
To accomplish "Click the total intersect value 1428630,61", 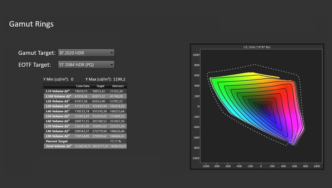I will coord(118,146).
